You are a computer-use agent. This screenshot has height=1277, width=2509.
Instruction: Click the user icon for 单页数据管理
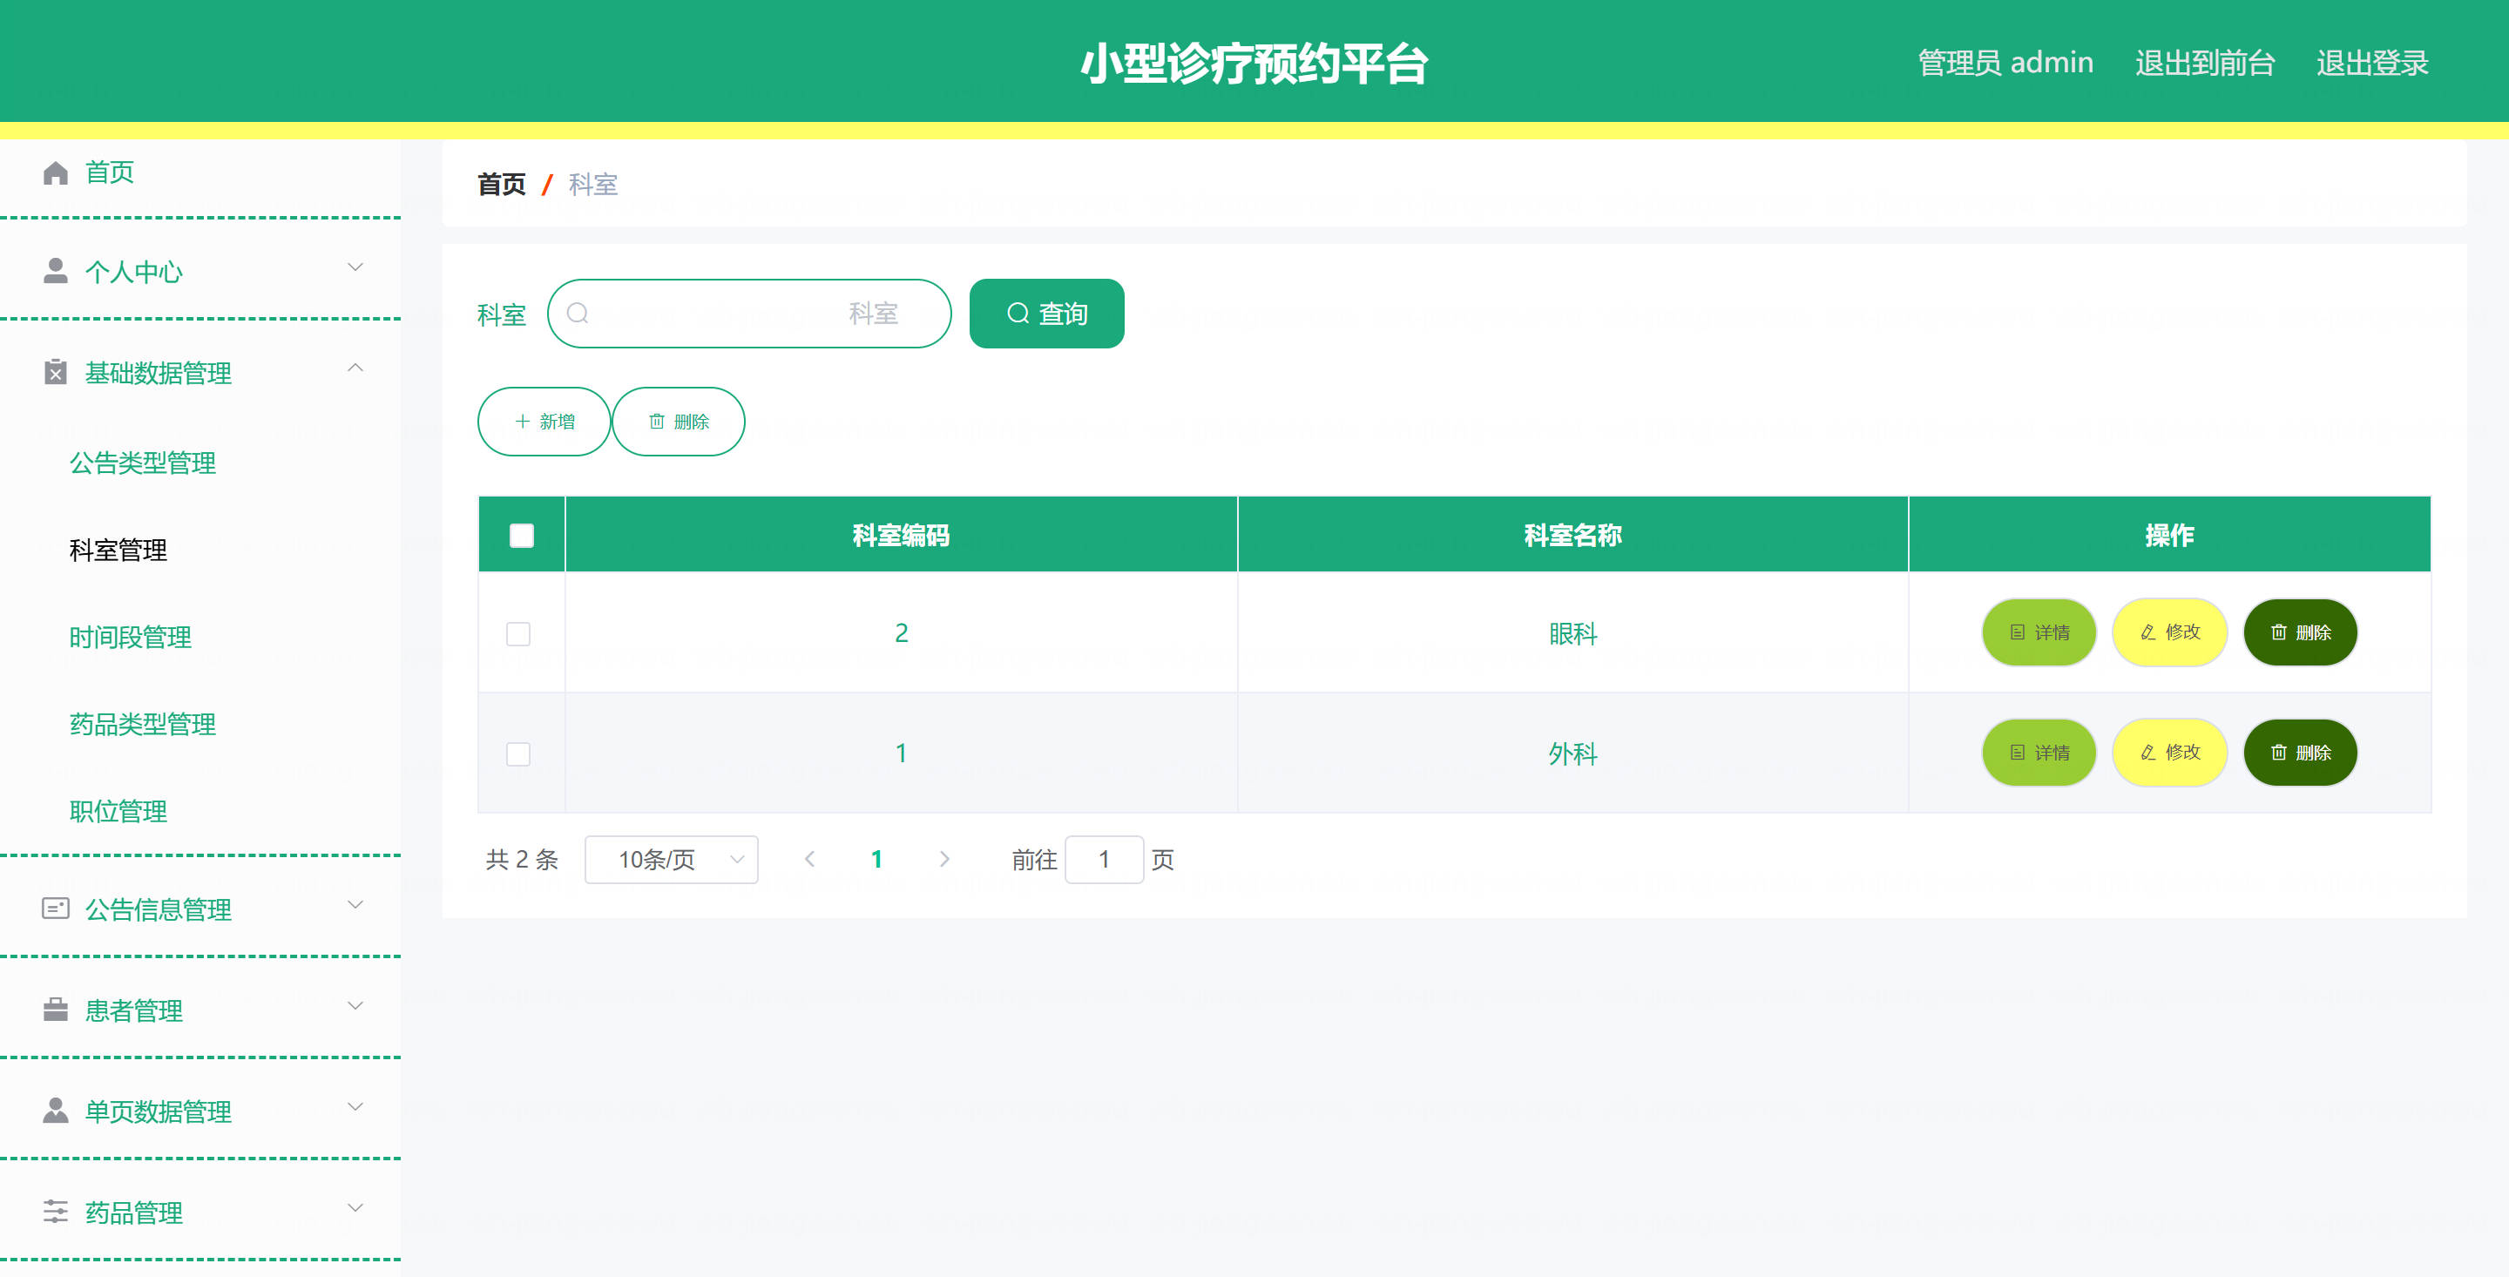56,1111
